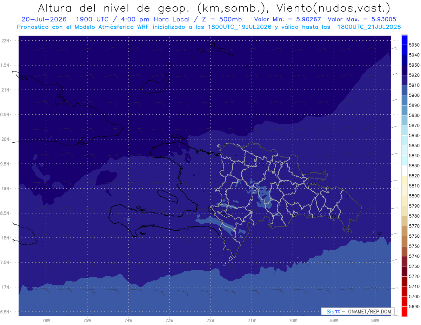Click the '73W' longitude label
Image resolution: width=421 pixels, height=325 pixels.
[x=169, y=320]
